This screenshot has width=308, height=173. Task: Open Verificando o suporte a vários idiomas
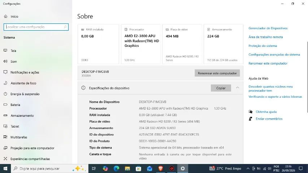pos(275,97)
